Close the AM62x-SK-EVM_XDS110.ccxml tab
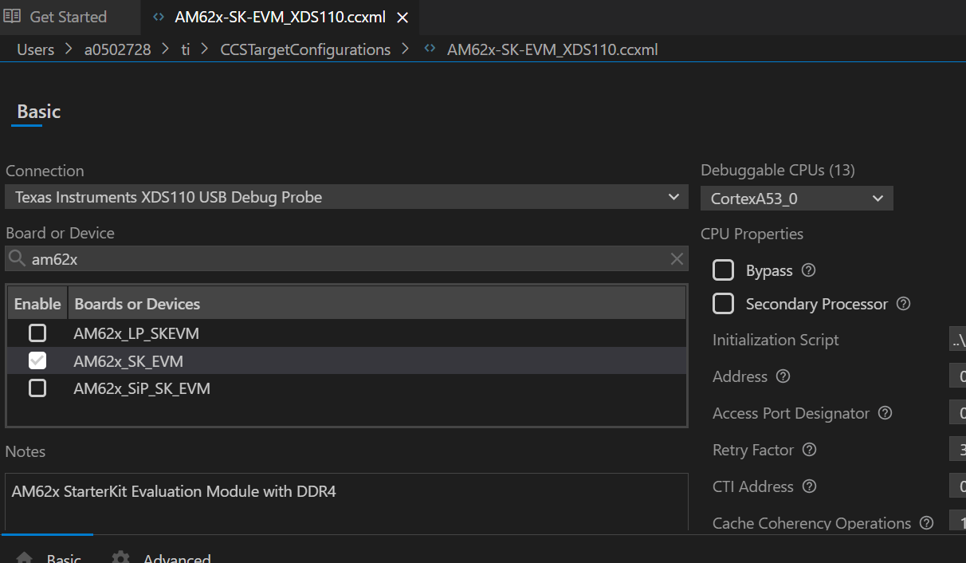The image size is (966, 563). [x=402, y=18]
